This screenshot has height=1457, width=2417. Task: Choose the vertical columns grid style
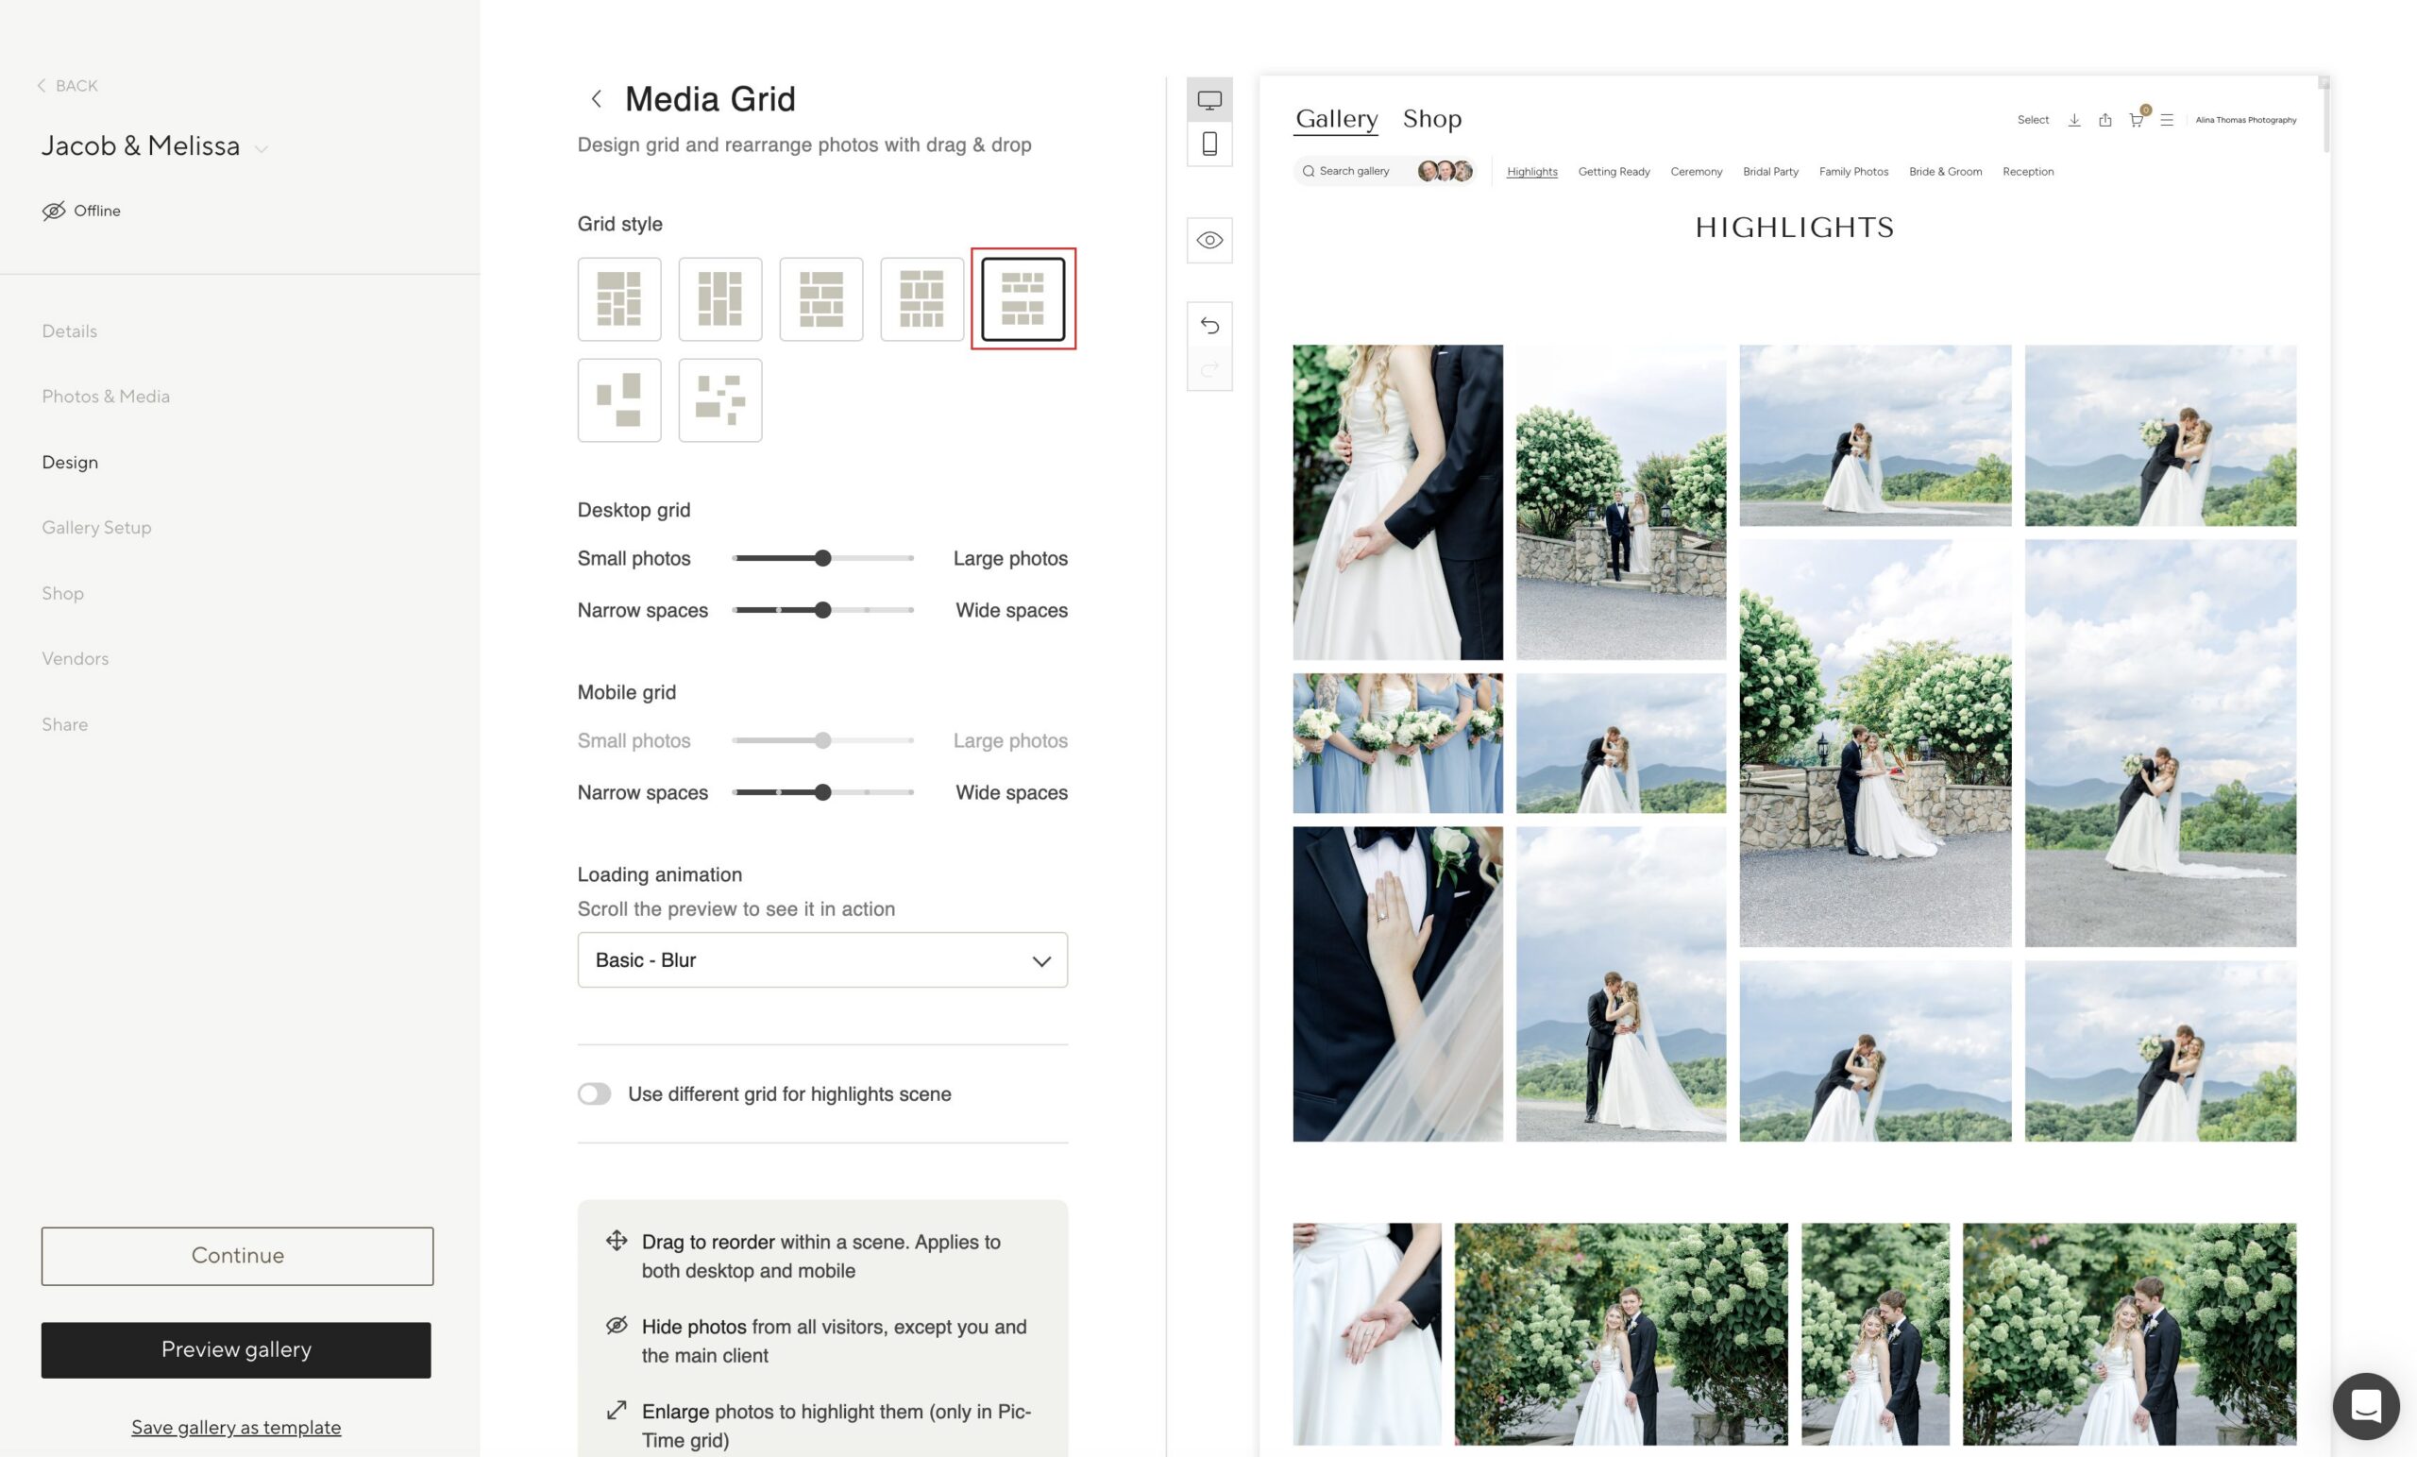click(720, 299)
